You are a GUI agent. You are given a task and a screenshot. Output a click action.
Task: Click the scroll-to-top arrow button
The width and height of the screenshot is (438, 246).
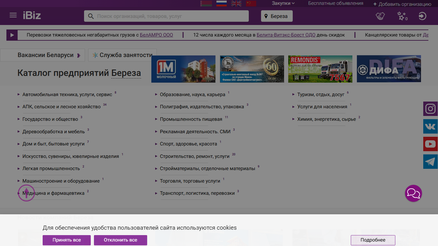pos(26,193)
